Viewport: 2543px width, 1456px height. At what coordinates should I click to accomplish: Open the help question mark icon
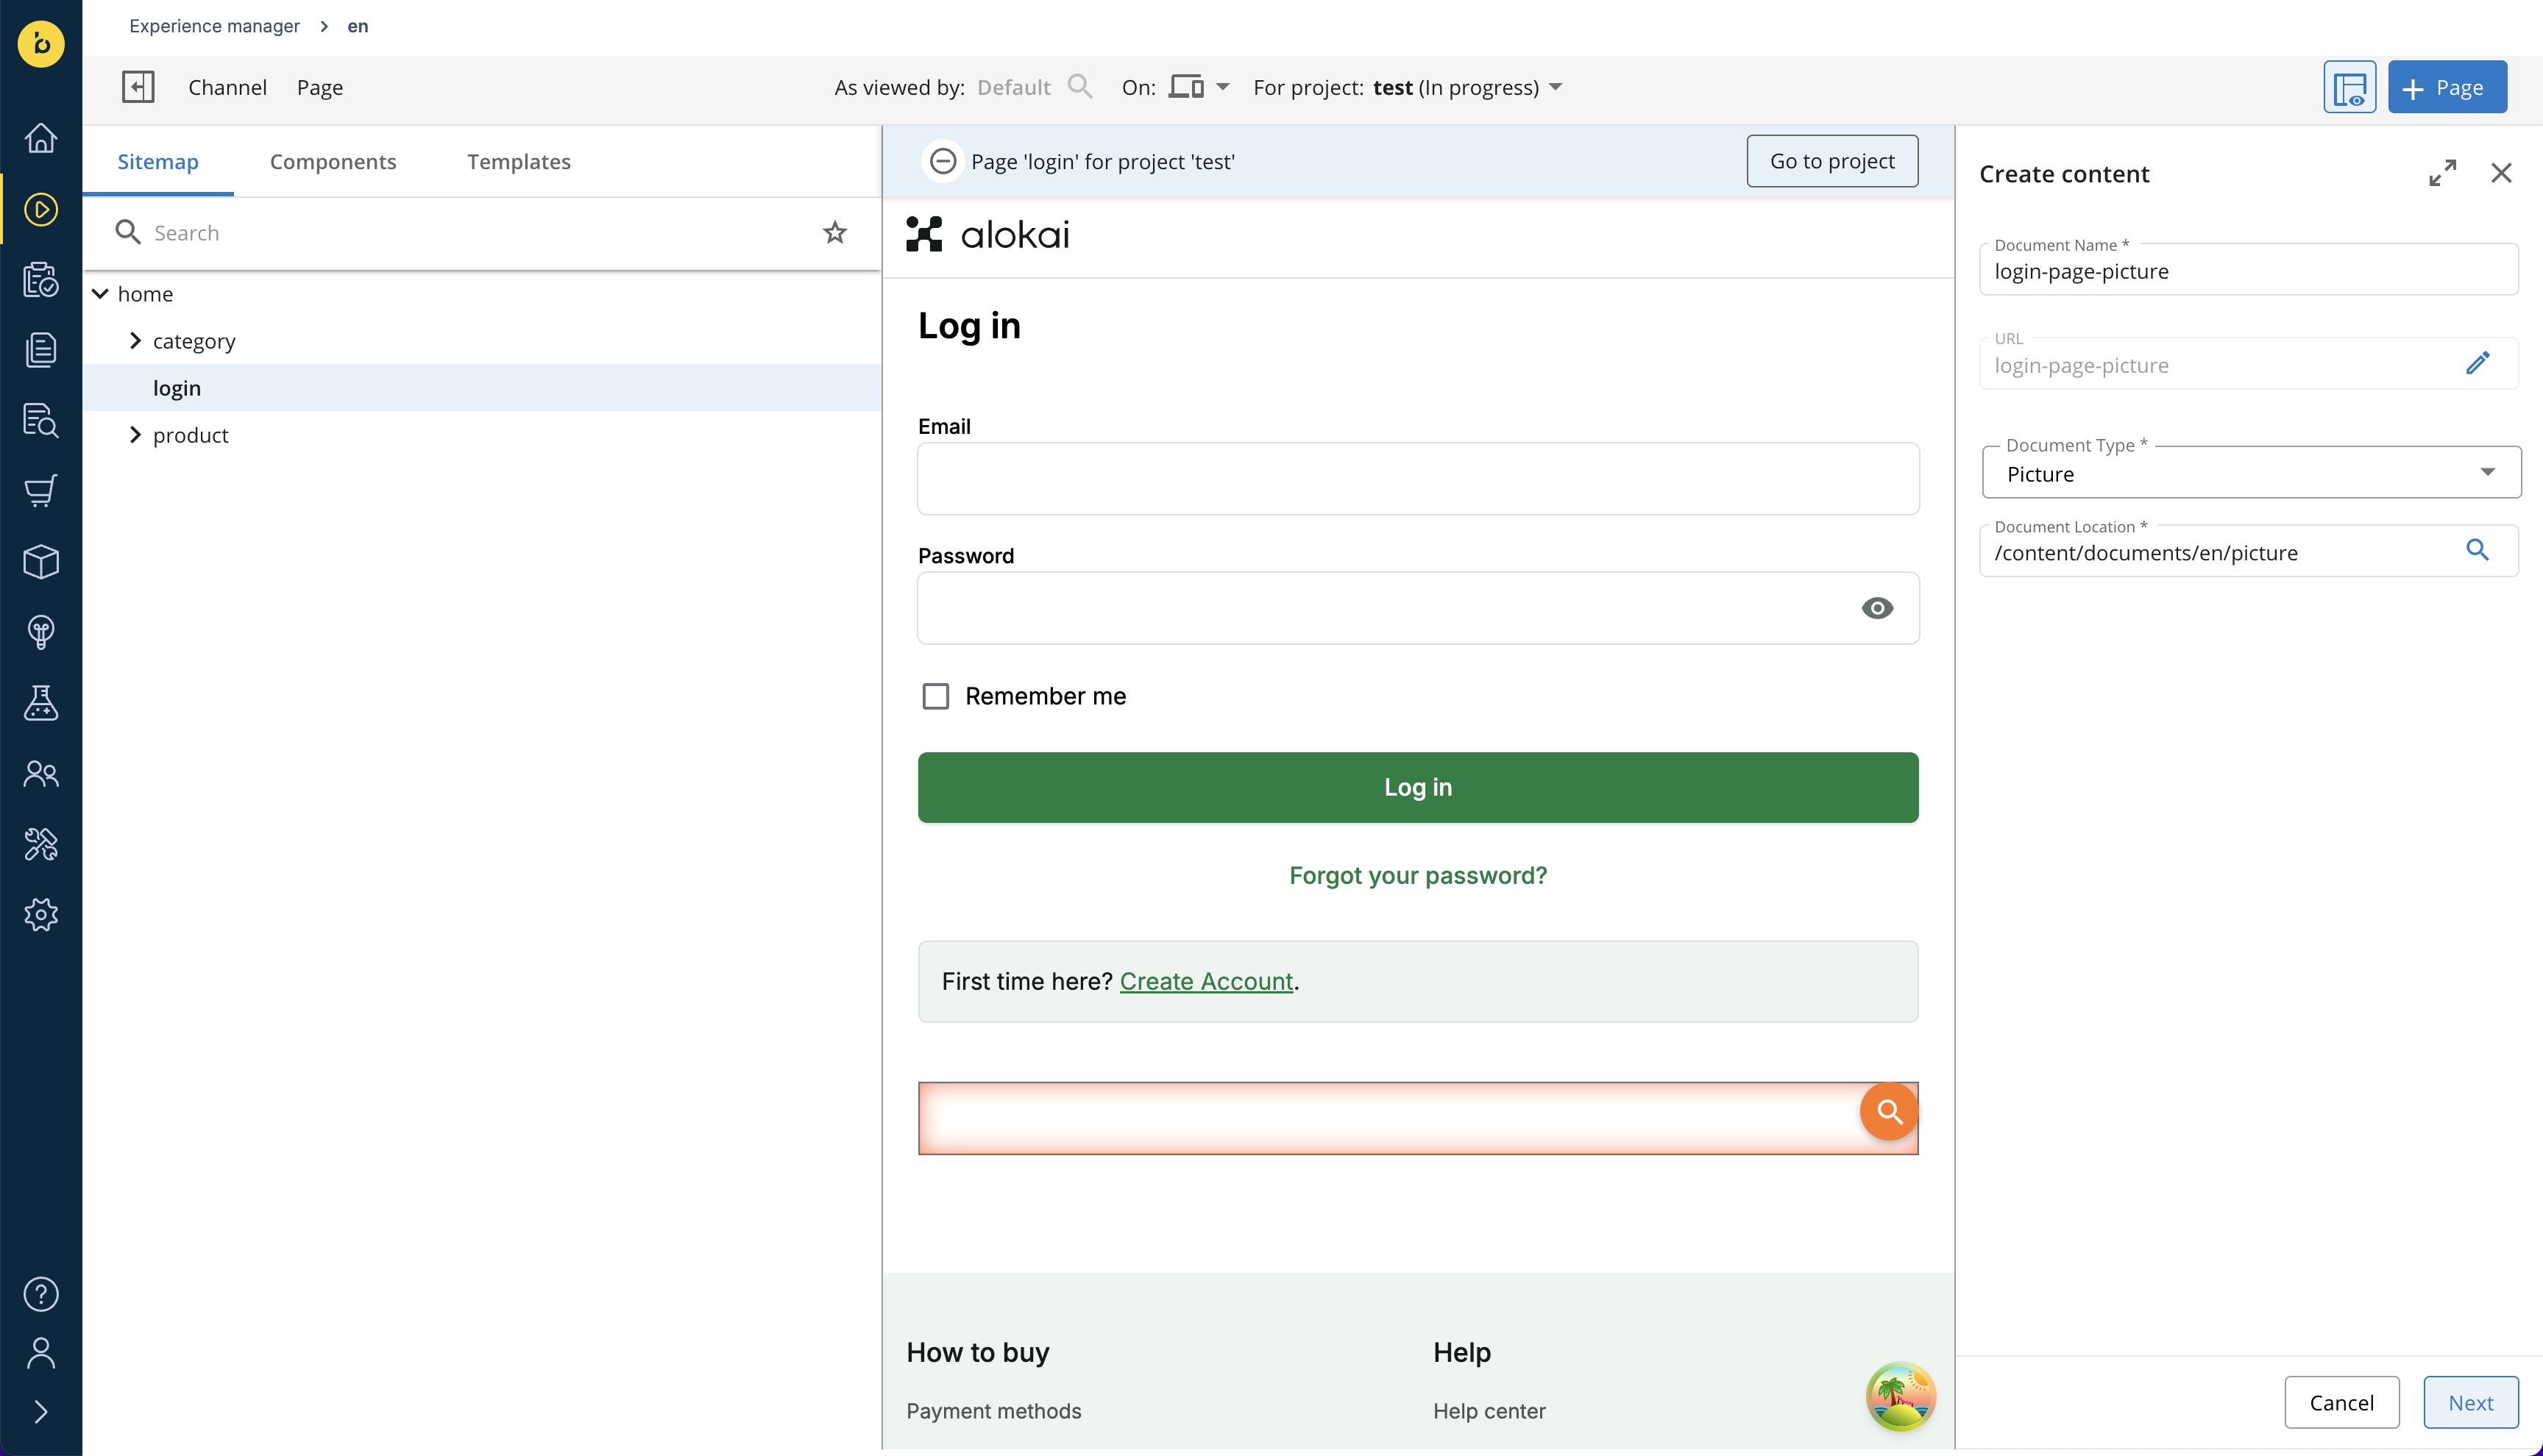(41, 1294)
